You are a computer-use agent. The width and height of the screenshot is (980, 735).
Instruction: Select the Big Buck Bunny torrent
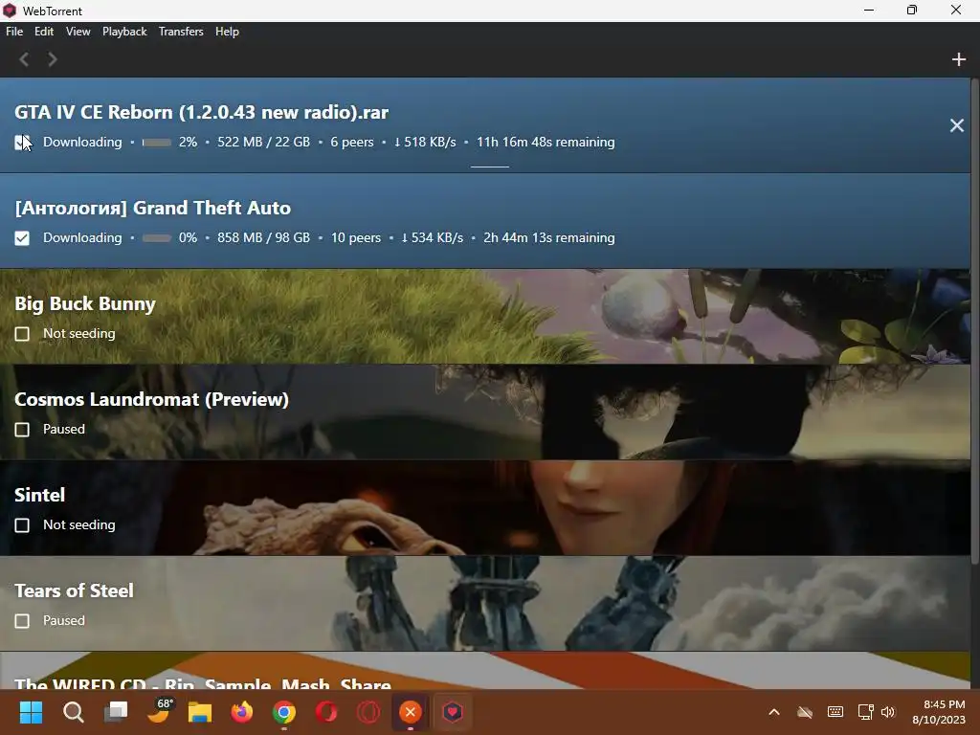(x=485, y=316)
